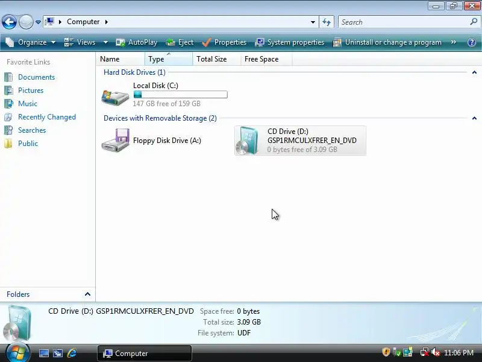Click the Recently Changed icon in sidebar

[x=8, y=117]
